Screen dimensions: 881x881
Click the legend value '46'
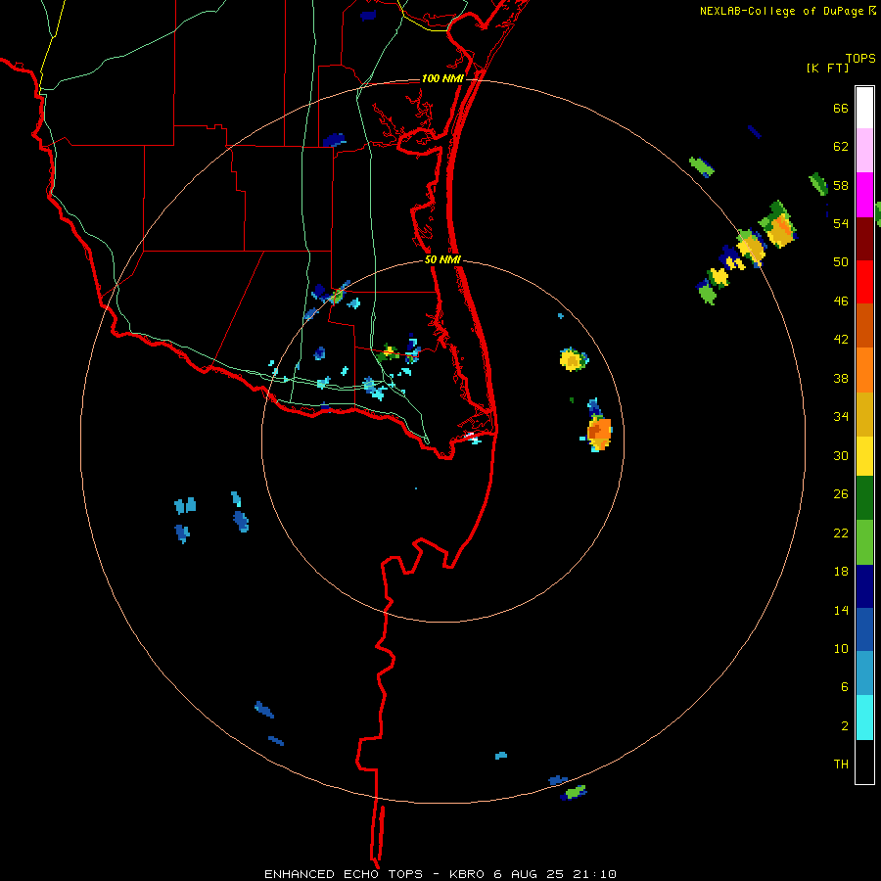point(841,301)
